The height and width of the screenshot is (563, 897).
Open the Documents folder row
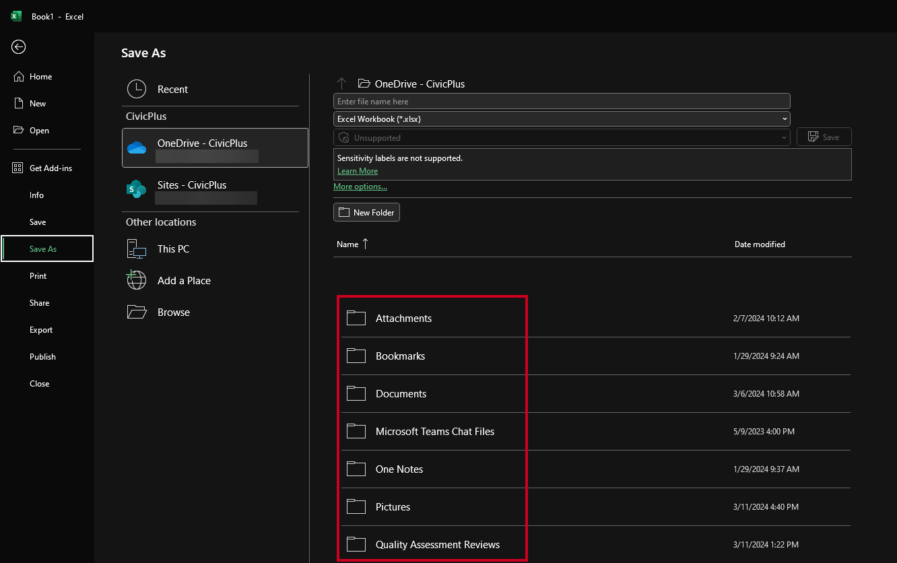pyautogui.click(x=596, y=393)
